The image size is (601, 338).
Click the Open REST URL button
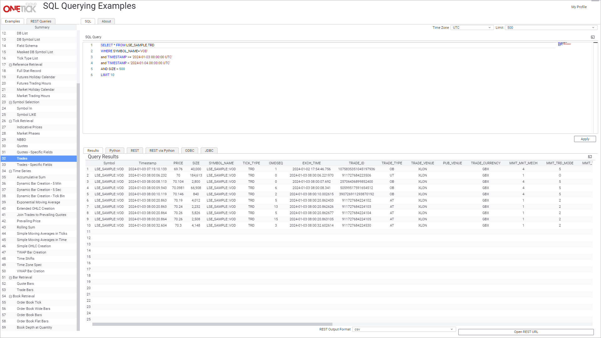pos(526,332)
